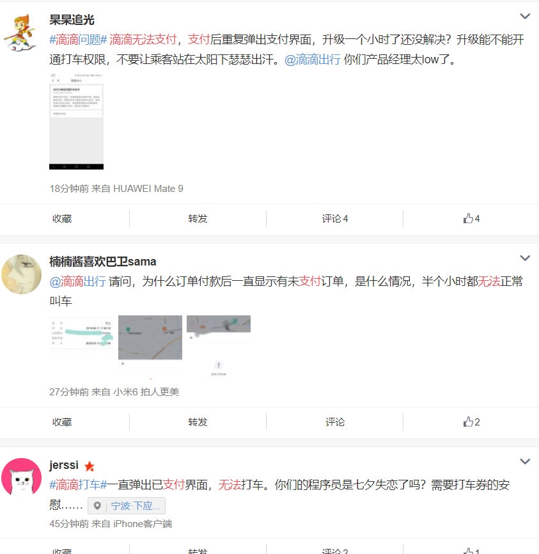Open the avatar of 杲杲追光

point(20,33)
